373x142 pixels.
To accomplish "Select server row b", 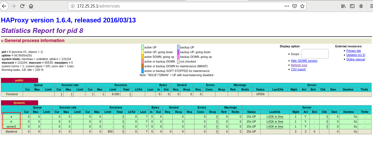I will point(11,122).
